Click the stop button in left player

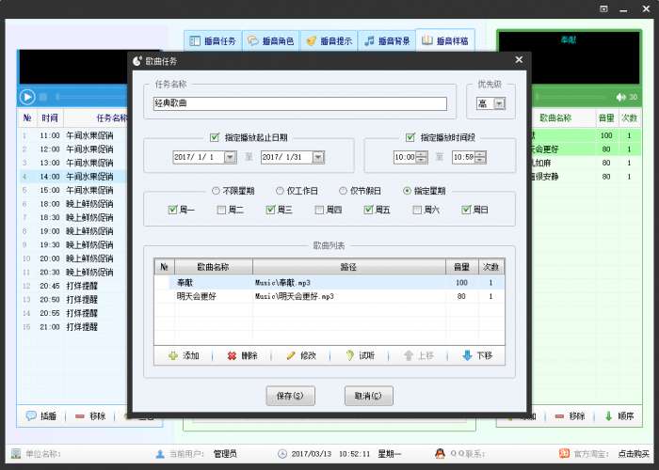pyautogui.click(x=43, y=97)
